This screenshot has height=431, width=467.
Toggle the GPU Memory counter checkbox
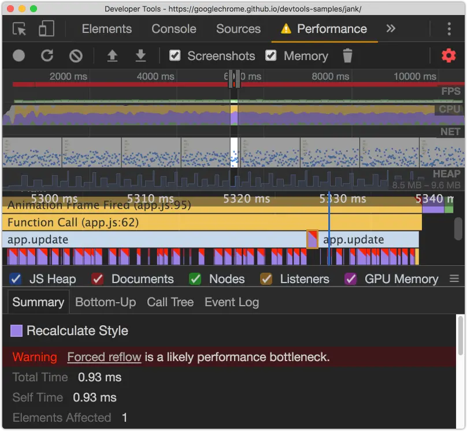(351, 279)
